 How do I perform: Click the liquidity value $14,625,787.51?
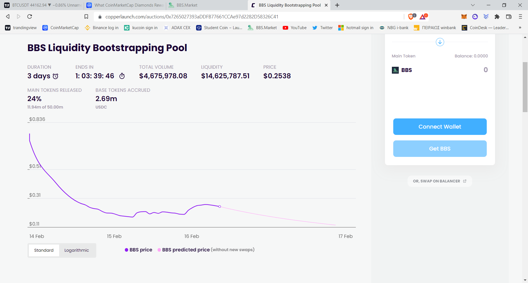225,76
